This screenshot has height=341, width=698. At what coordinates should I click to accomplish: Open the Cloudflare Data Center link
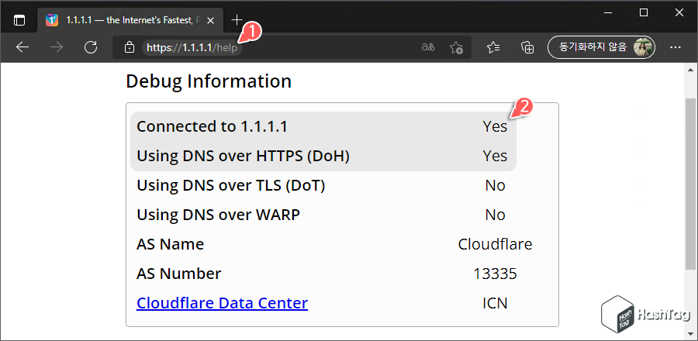[x=222, y=303]
